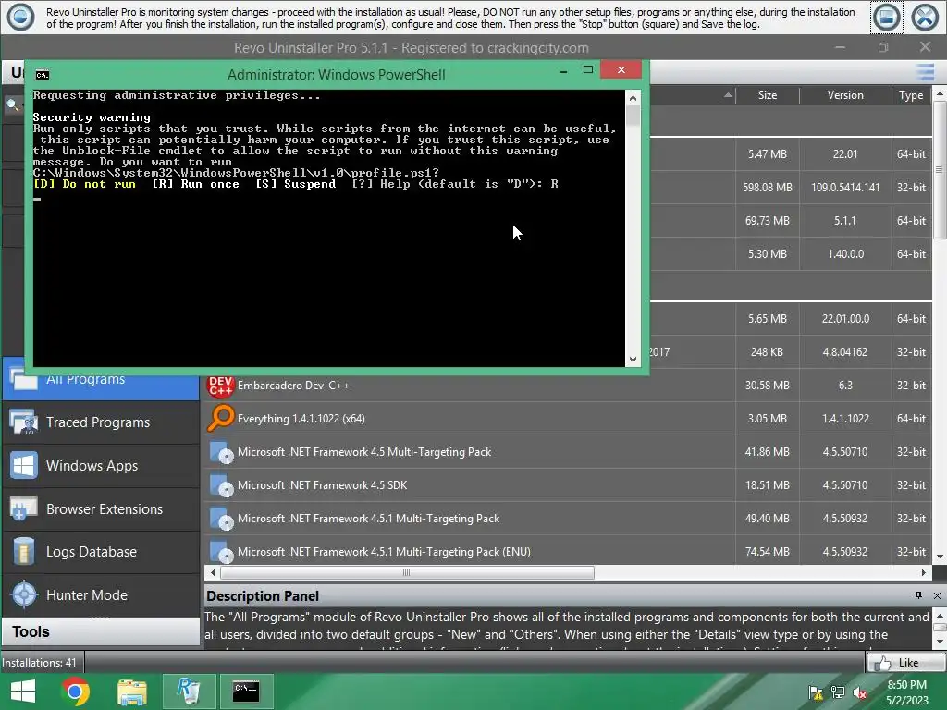Select the Everything 1.4.1.1022 (x64) row
Screen dimensions: 947x710
(x=568, y=419)
